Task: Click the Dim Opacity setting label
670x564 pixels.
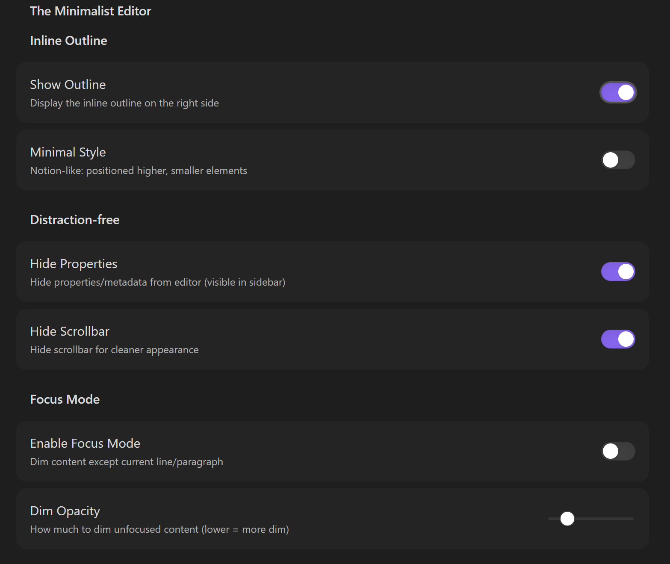Action: tap(65, 511)
